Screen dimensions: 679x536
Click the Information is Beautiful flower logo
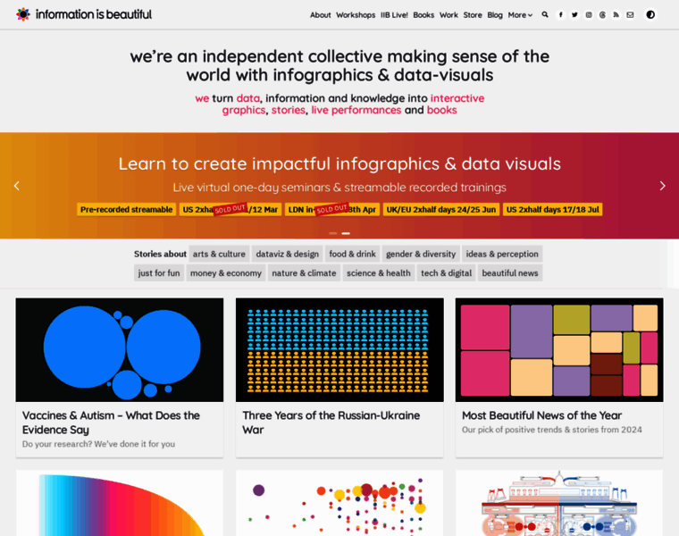pos(23,14)
